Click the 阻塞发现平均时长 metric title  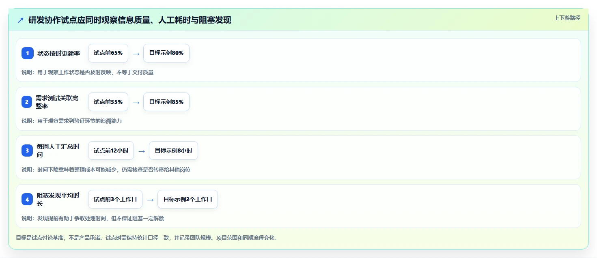[x=58, y=199]
